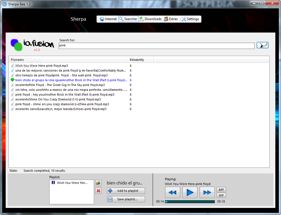Select excelenteShine On You Crazy Diamond result
The height and width of the screenshot is (215, 281).
coord(58,99)
